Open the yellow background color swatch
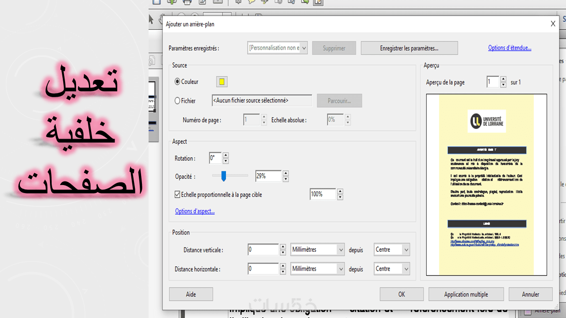Image resolution: width=566 pixels, height=318 pixels. [x=222, y=82]
